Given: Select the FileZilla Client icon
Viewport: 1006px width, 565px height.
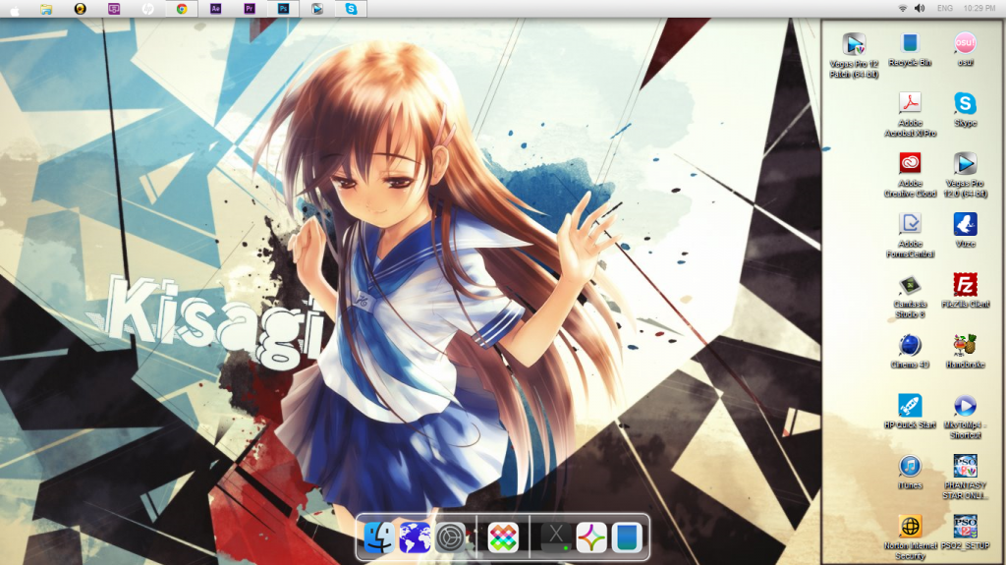Looking at the screenshot, I should [x=965, y=290].
